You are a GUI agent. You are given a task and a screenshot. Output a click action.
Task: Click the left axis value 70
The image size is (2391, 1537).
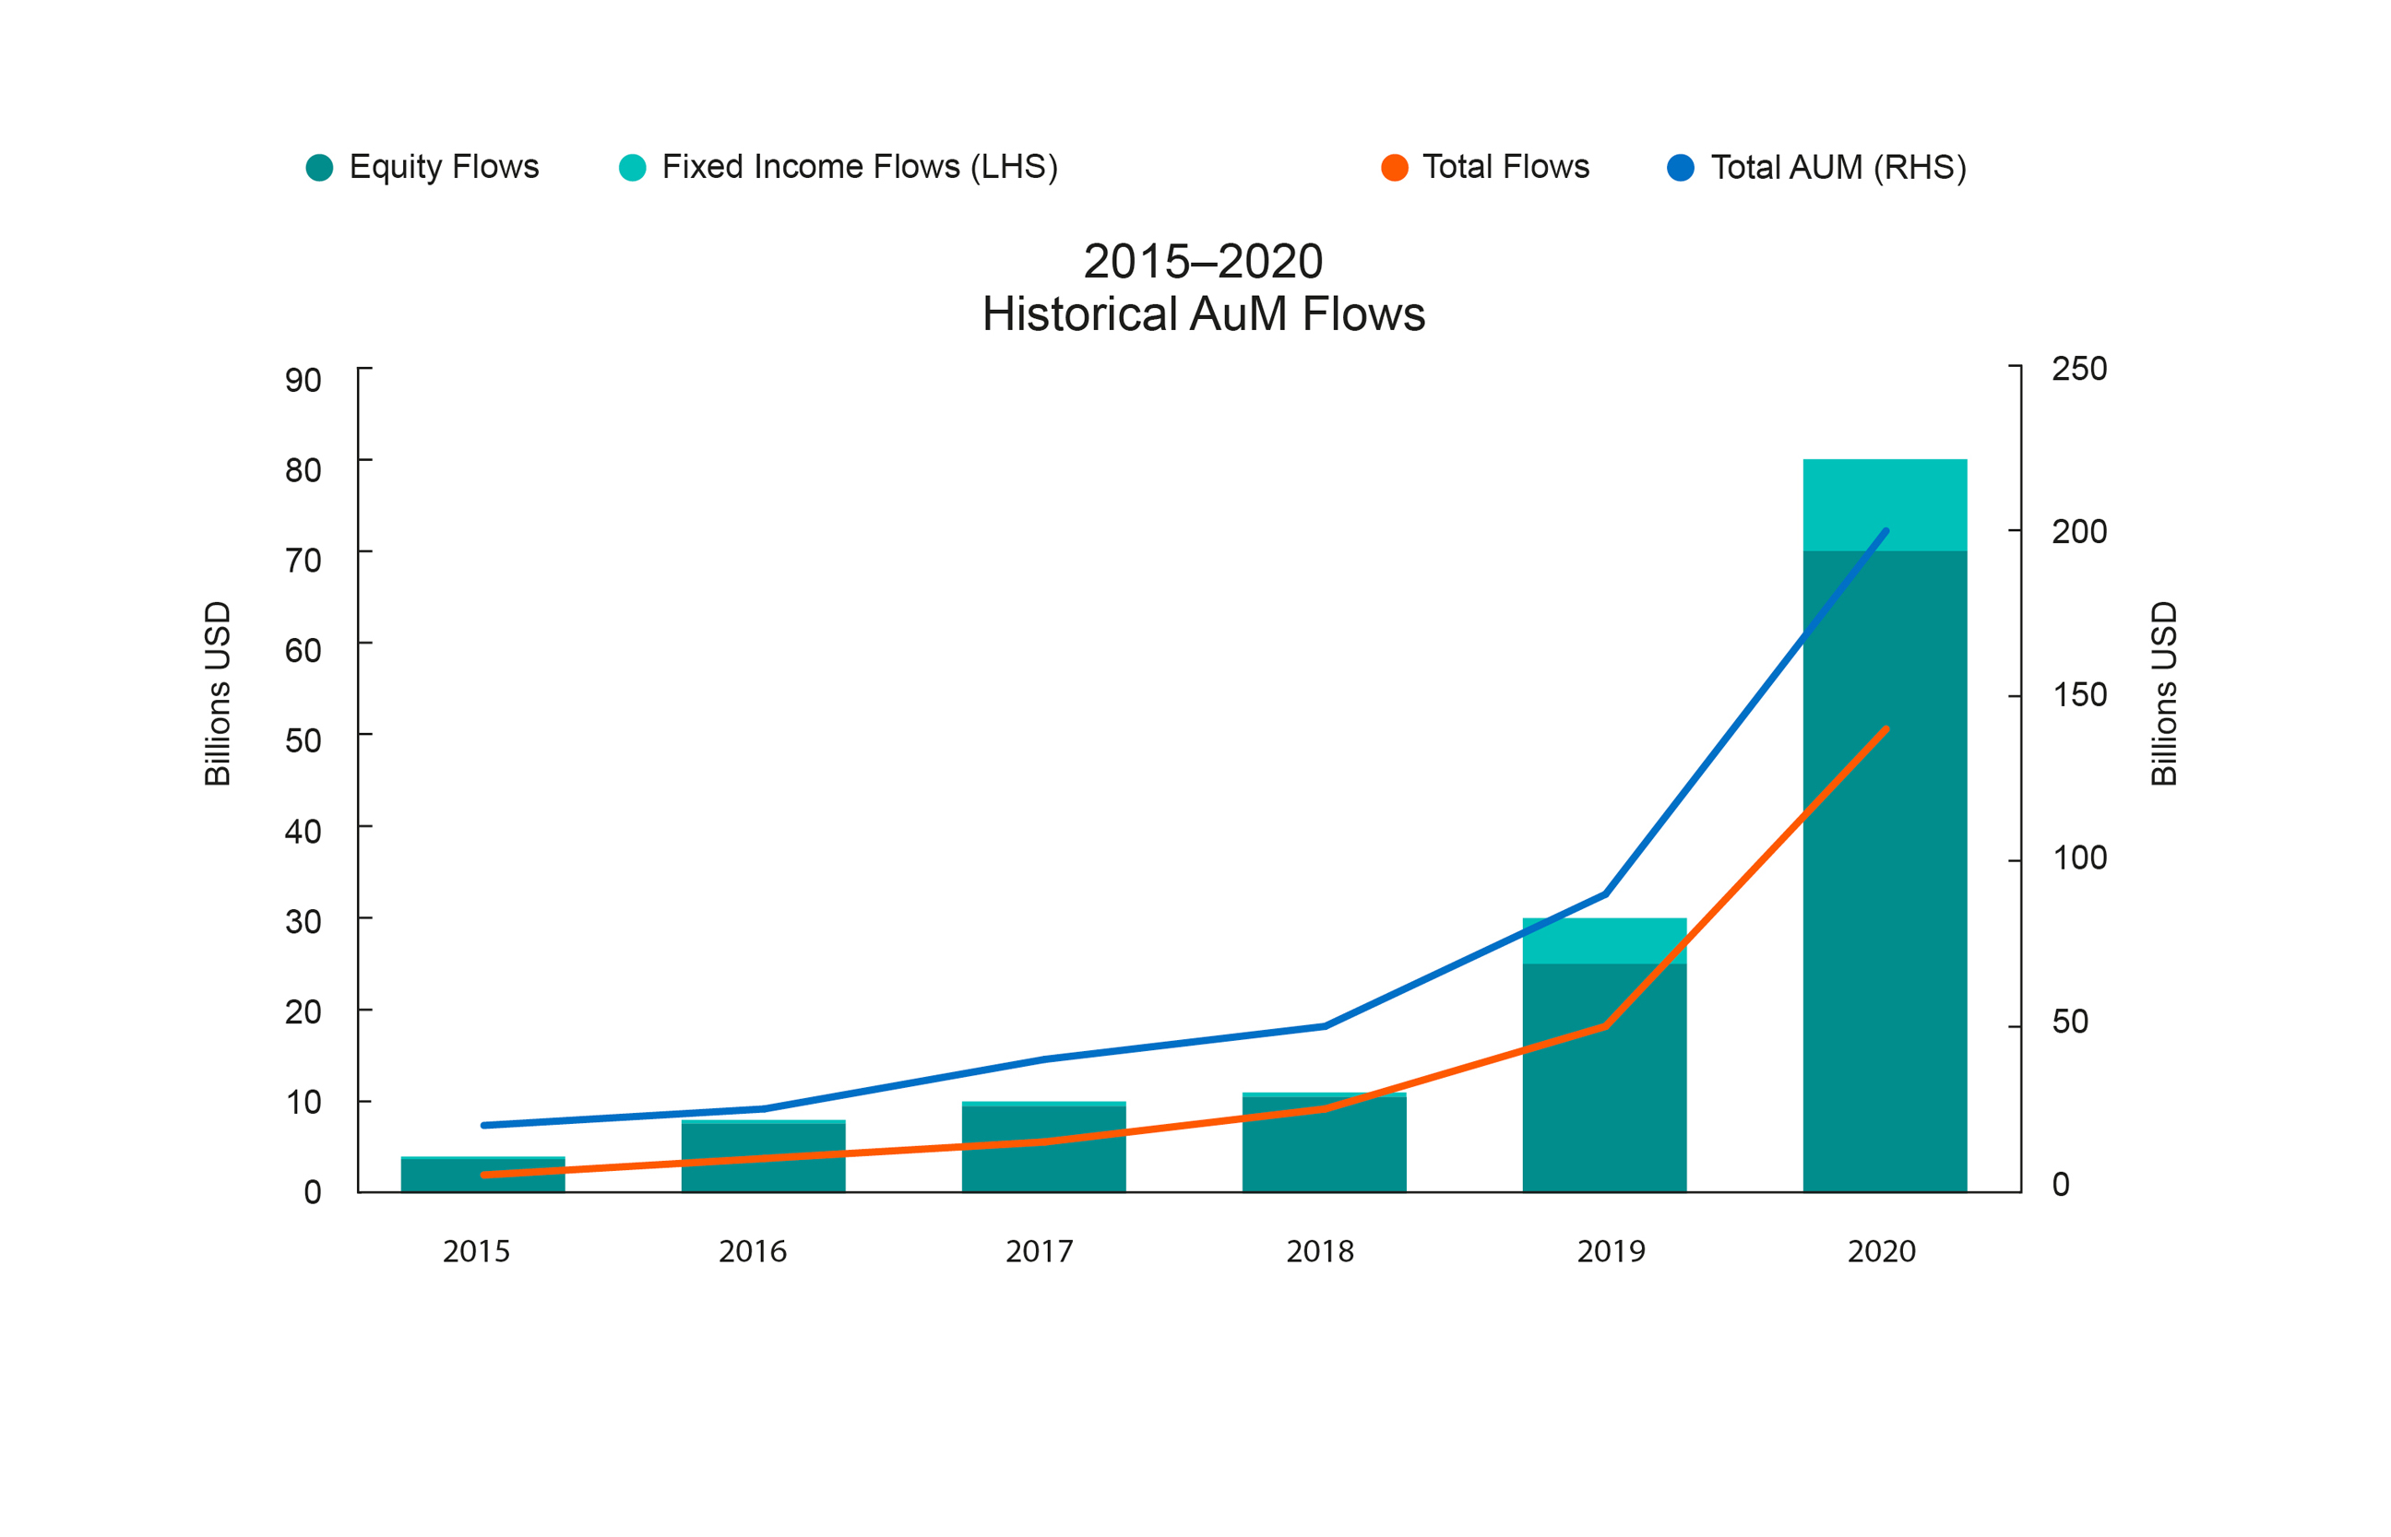(303, 561)
